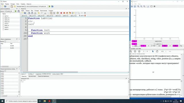
Task: Open the Выполнение menu in editor menu bar
Action: coord(44,11)
